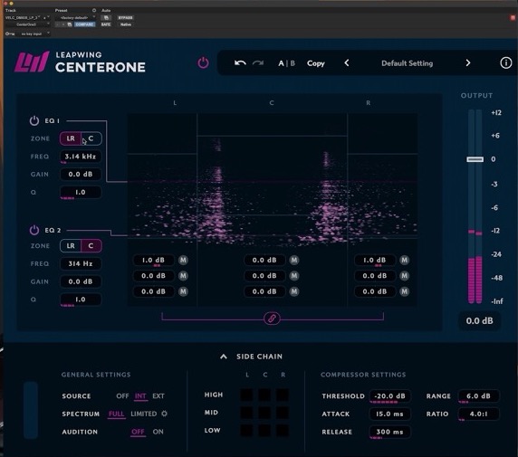This screenshot has width=518, height=457.
Task: Set side chain Source to INT
Action: click(140, 395)
